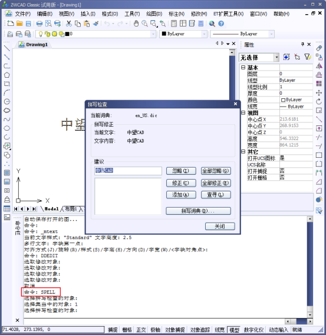
Task: Select the Spline tool
Action: coord(7,119)
